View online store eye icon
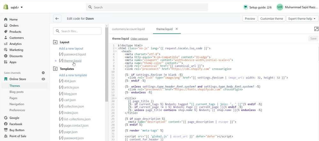Image resolution: width=319 pixels, height=141 pixels. coord(43,79)
